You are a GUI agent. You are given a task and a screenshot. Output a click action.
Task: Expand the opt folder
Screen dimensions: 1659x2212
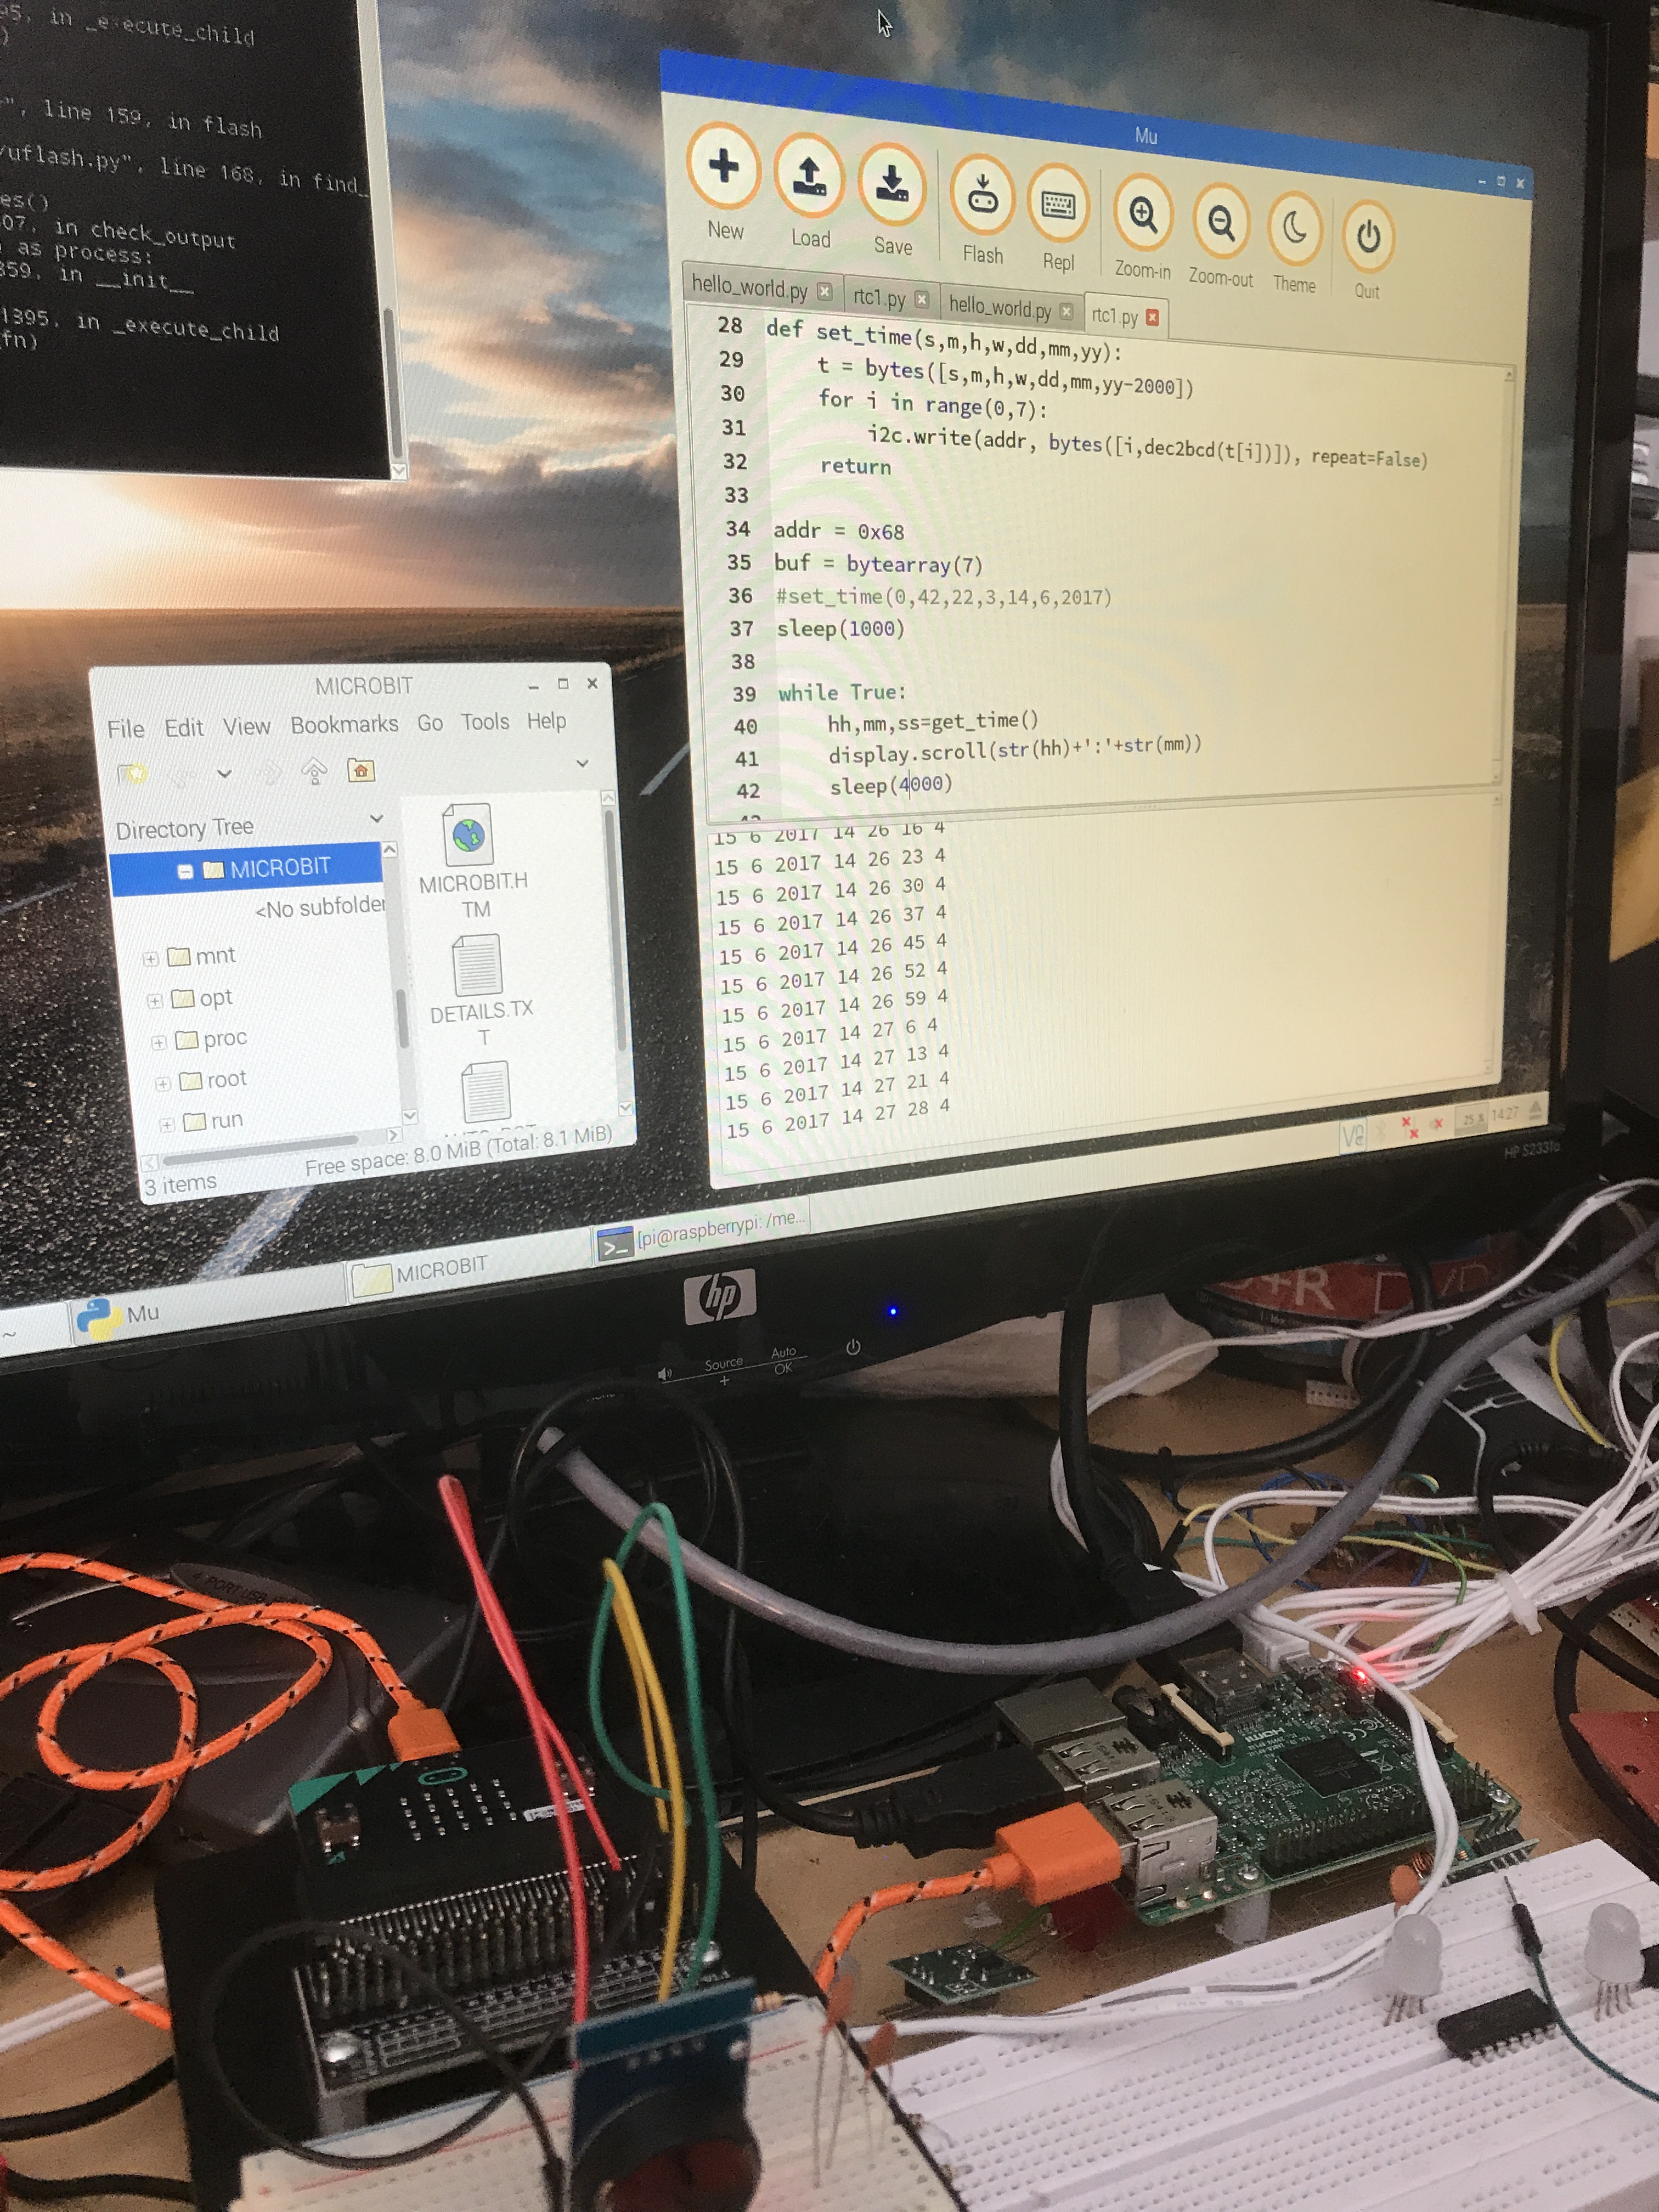[x=154, y=1001]
